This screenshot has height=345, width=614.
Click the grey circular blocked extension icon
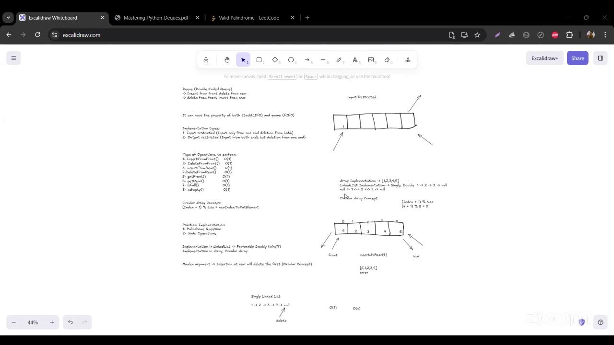click(526, 35)
